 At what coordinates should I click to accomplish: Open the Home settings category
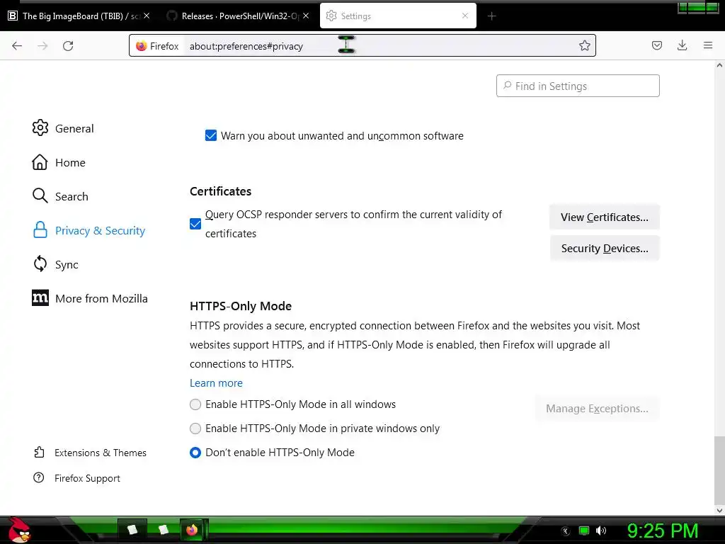(70, 162)
